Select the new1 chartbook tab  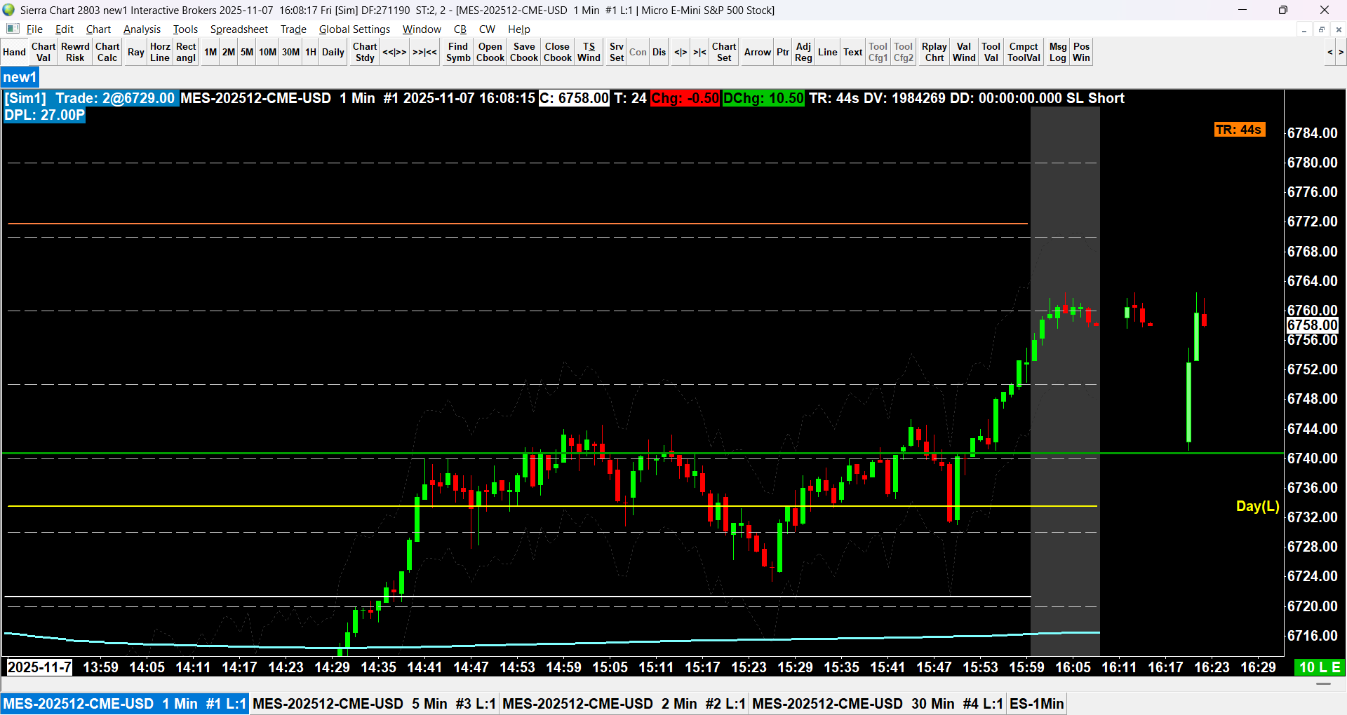coord(20,77)
